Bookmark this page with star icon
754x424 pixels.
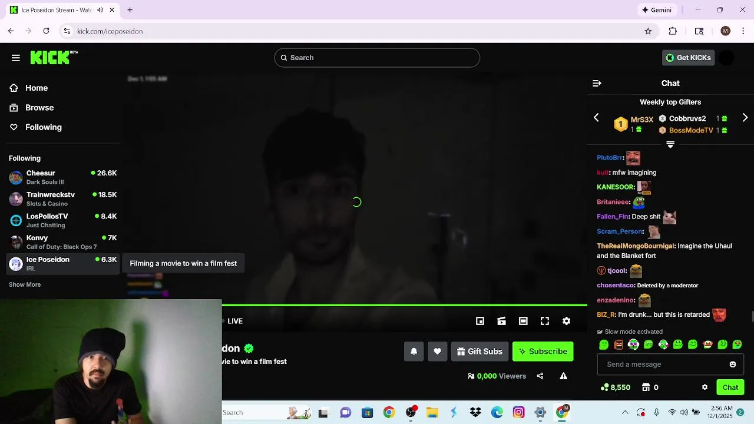pos(648,31)
